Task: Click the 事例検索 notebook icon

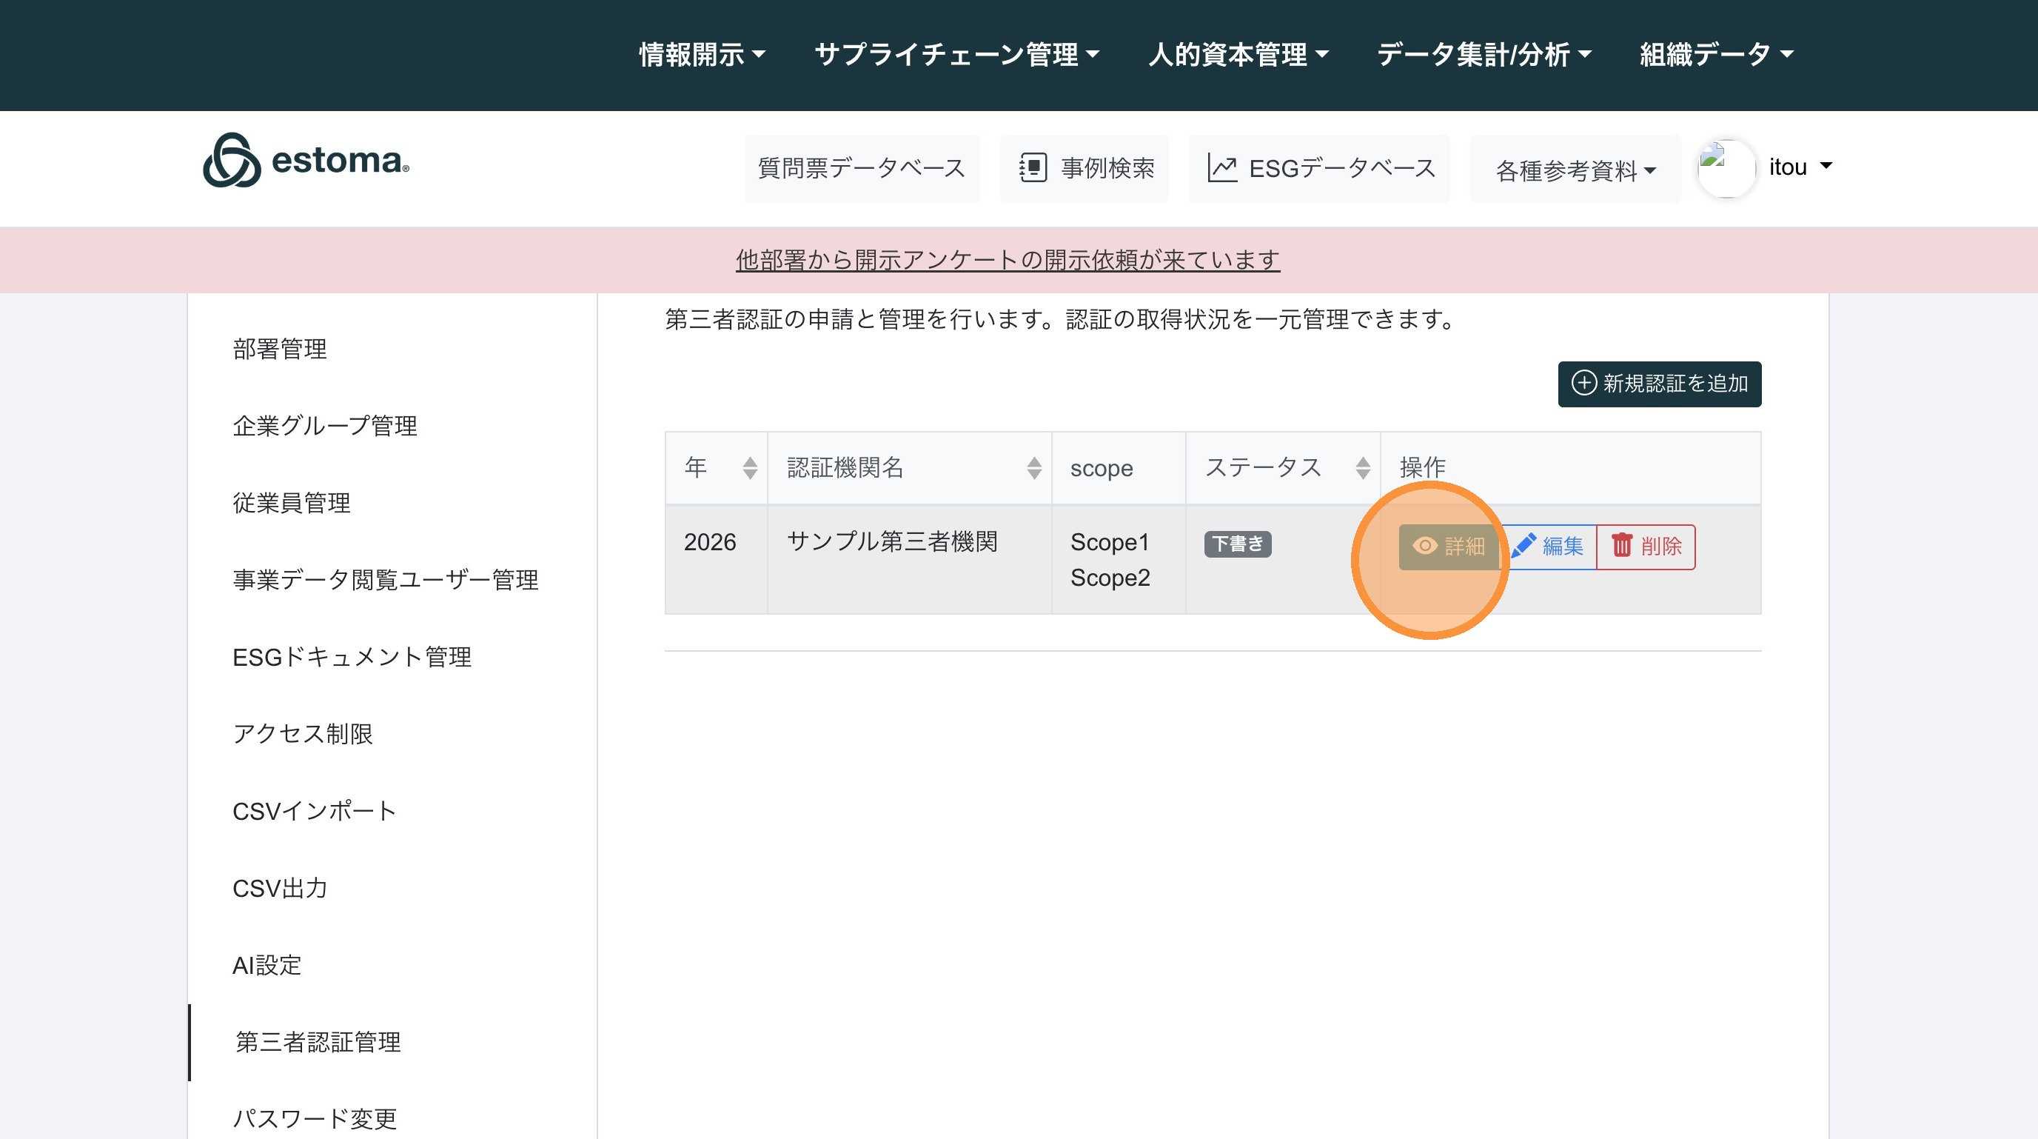Action: coord(1033,168)
